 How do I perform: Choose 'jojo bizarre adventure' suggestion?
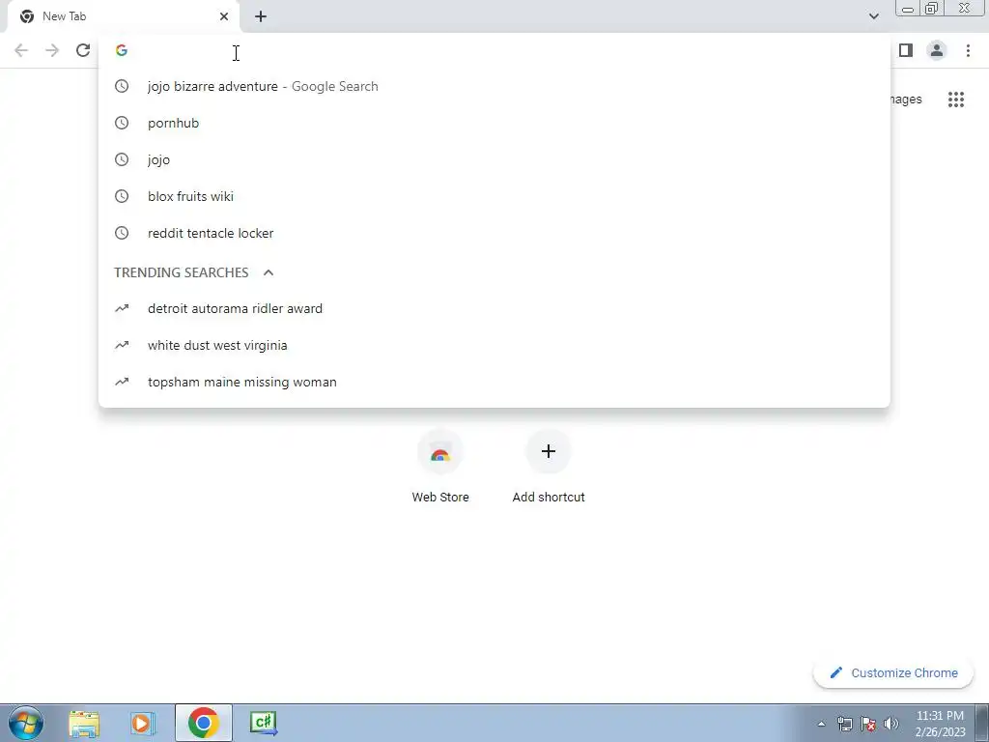[494, 86]
